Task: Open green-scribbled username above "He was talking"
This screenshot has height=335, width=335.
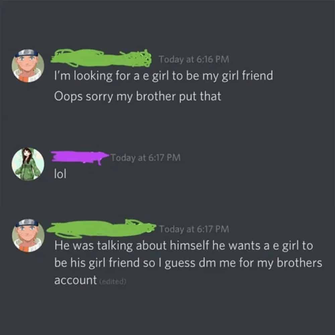Action: click(x=101, y=228)
